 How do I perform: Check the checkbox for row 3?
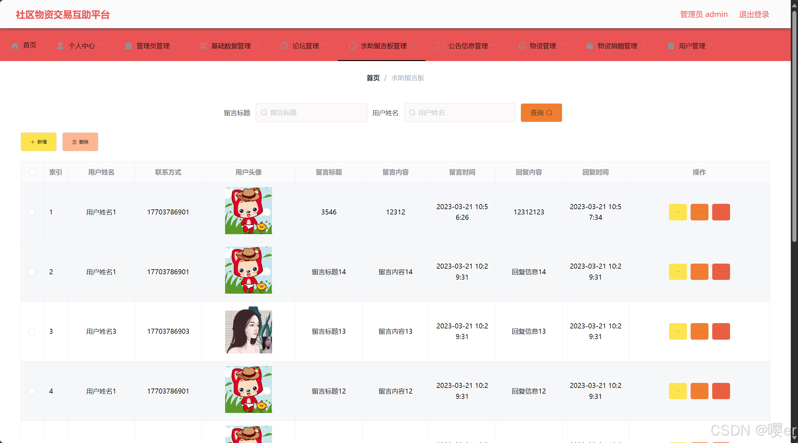click(32, 331)
